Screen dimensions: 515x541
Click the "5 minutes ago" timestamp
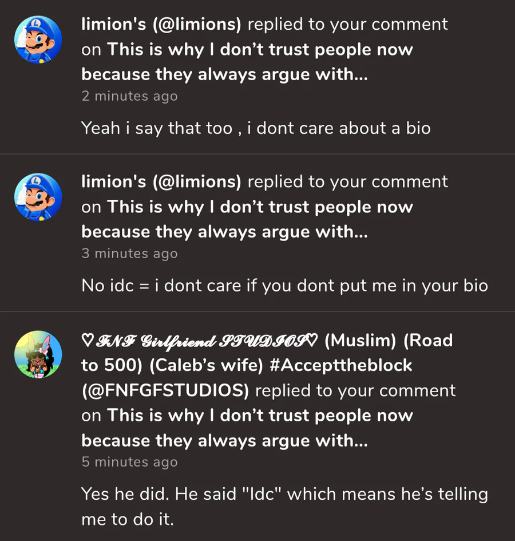click(x=129, y=462)
